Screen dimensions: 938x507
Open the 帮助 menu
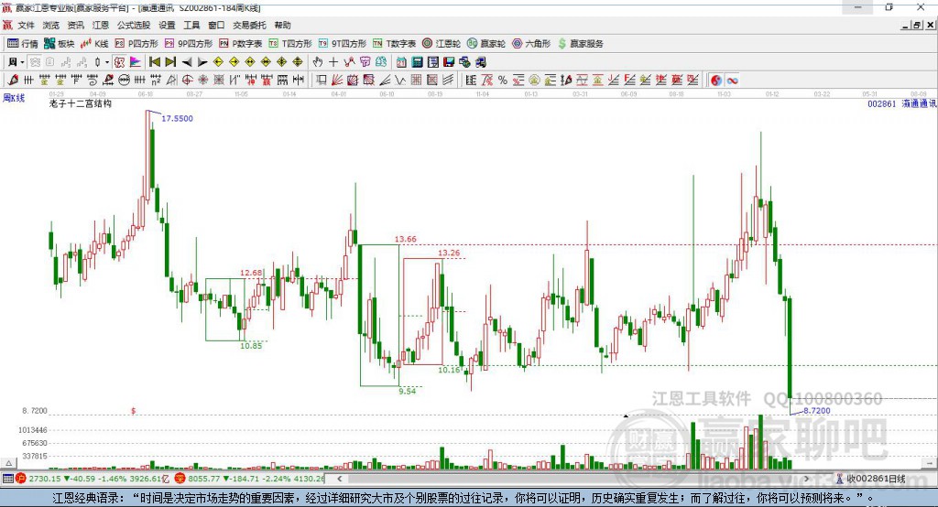click(282, 25)
